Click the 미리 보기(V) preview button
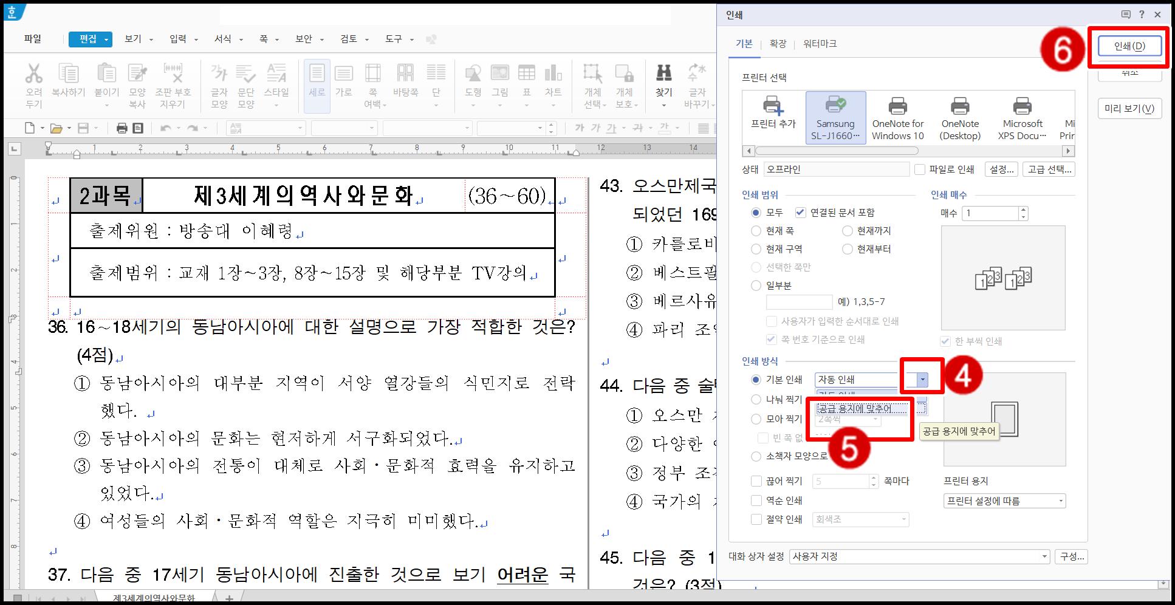The height and width of the screenshot is (605, 1175). (1129, 109)
